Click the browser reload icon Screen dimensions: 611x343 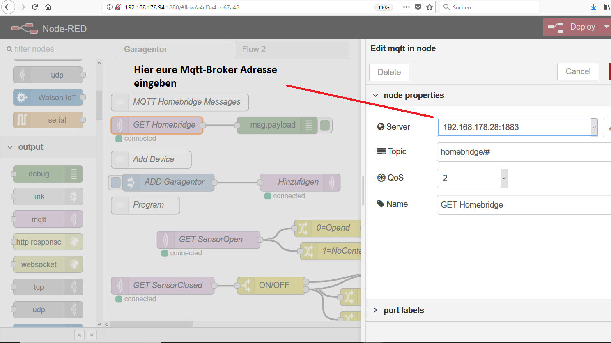click(x=35, y=7)
